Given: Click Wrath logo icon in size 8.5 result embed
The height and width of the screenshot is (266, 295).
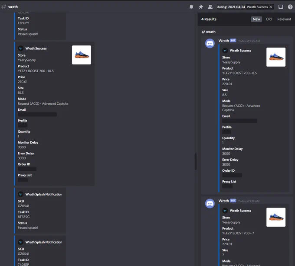Looking at the screenshot, I should click(225, 51).
